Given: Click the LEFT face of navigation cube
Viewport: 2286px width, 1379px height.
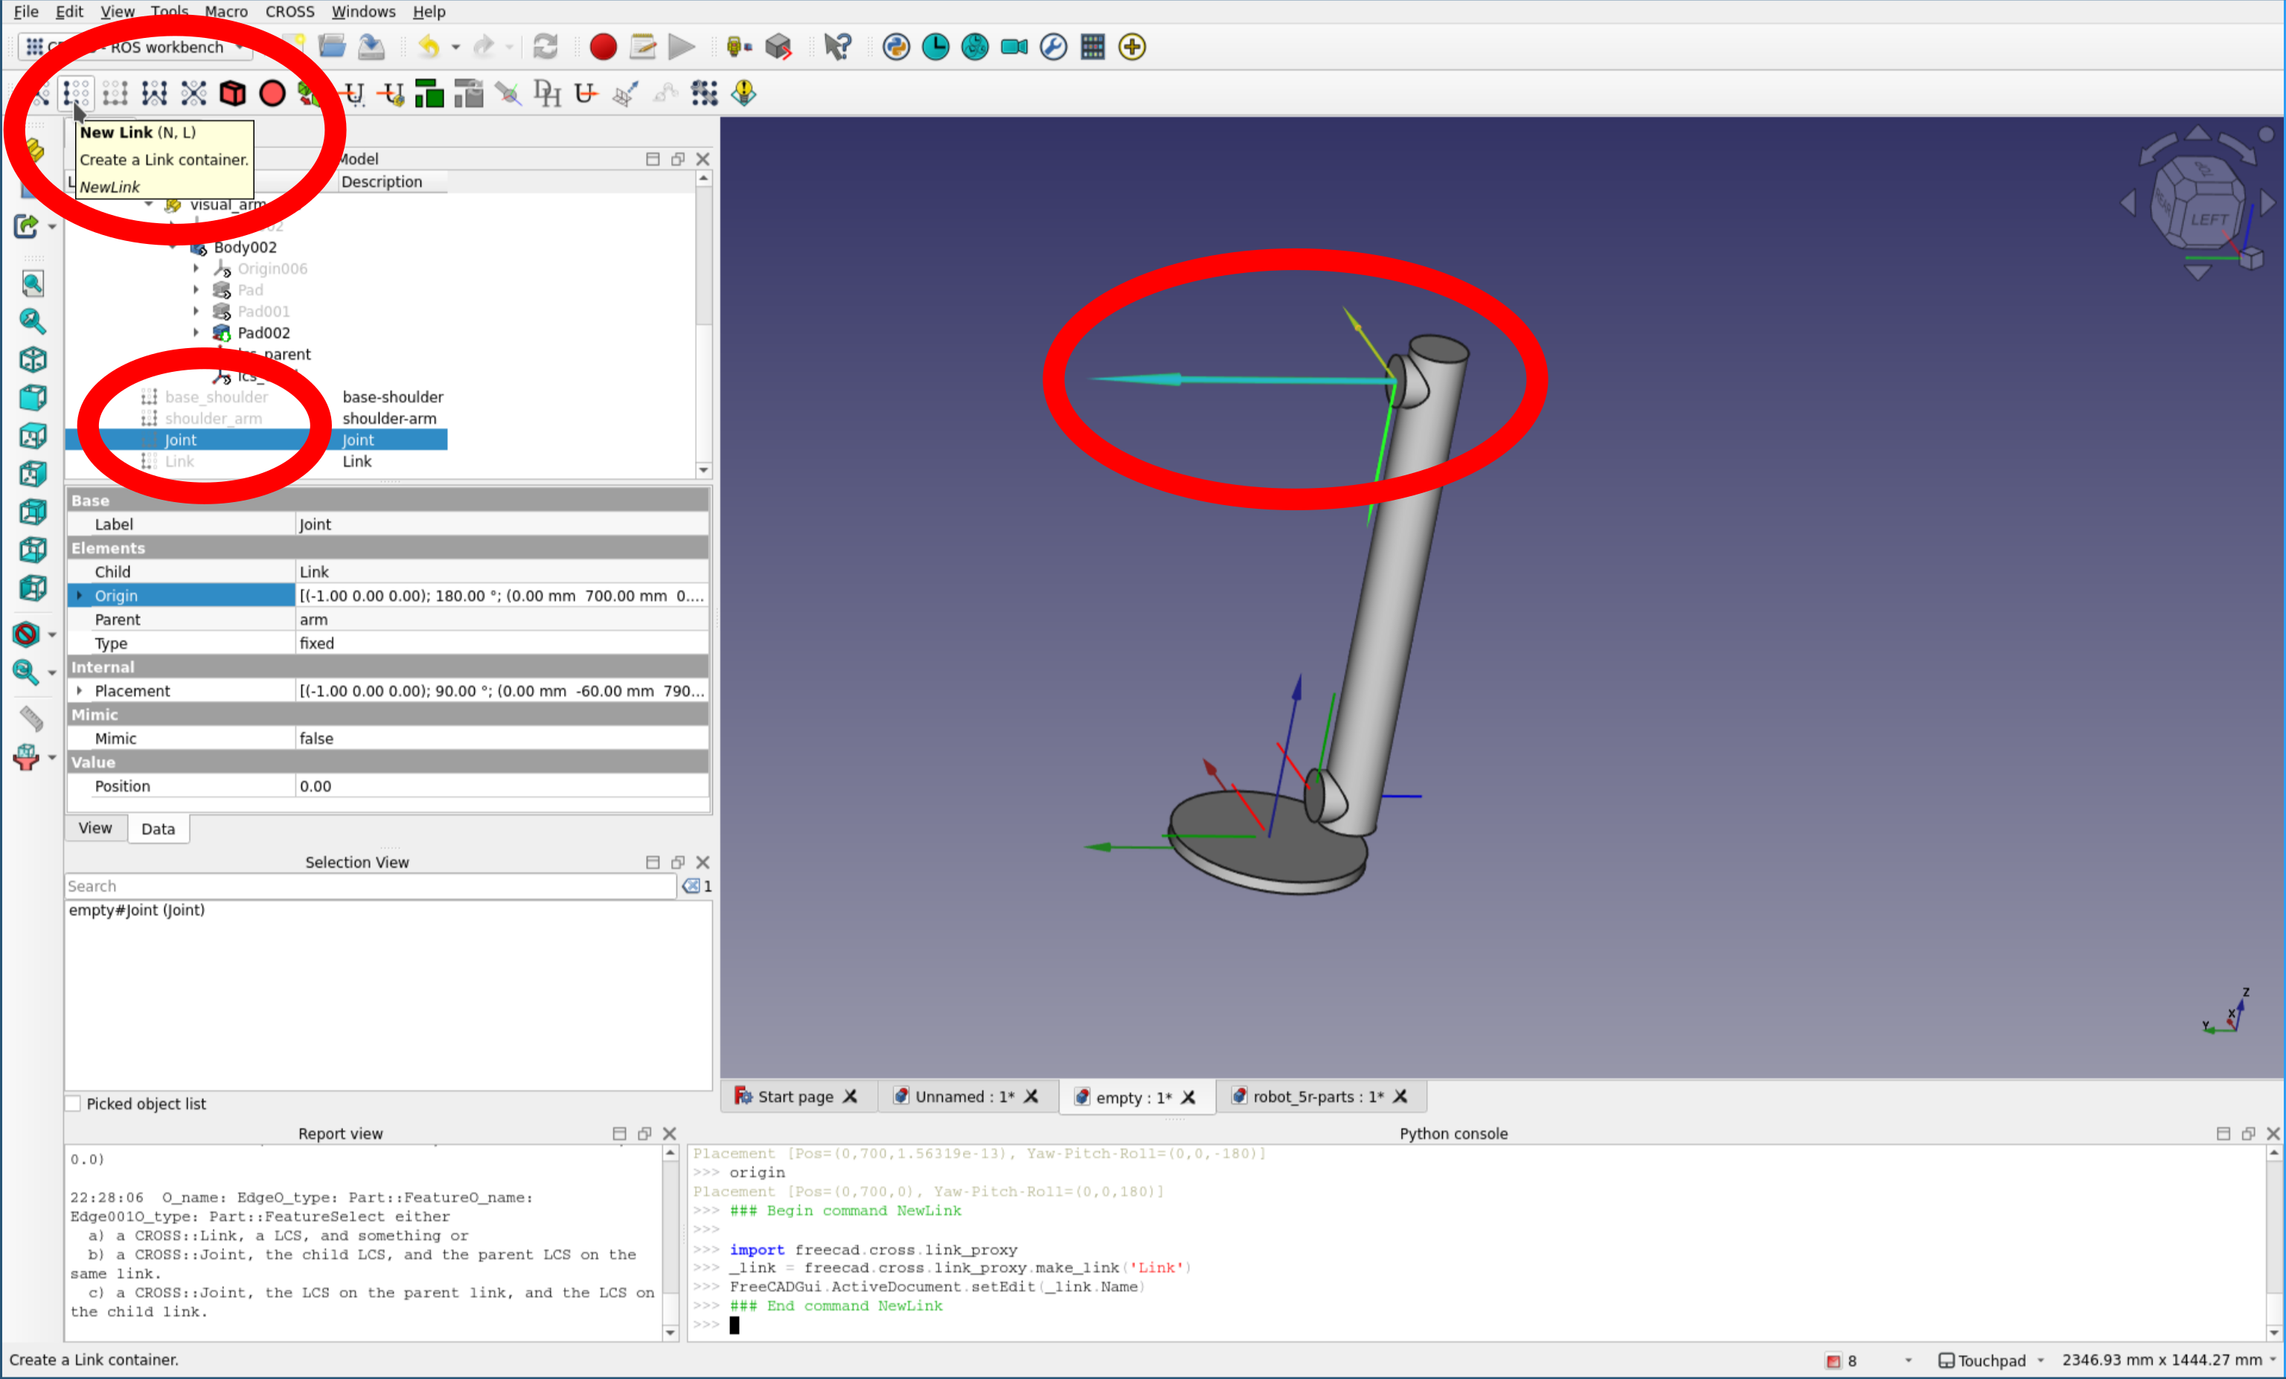Looking at the screenshot, I should [x=2210, y=219].
